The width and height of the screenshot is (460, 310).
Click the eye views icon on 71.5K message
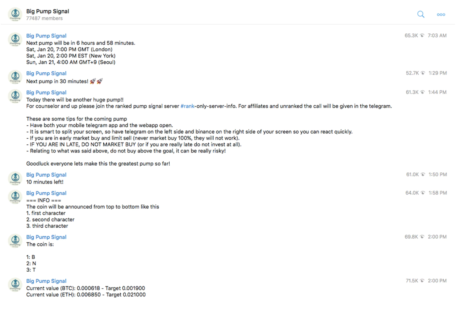pos(422,281)
